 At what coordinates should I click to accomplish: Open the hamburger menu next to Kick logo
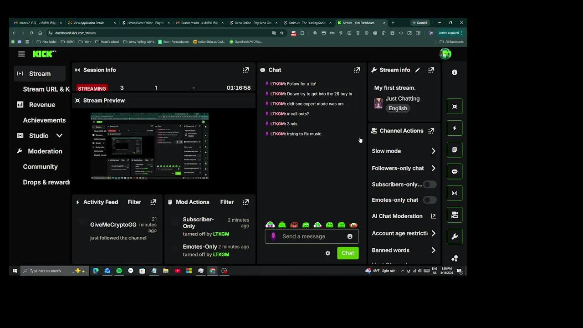(21, 54)
